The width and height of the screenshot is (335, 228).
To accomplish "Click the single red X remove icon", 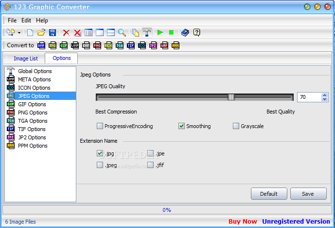I will pos(66,33).
